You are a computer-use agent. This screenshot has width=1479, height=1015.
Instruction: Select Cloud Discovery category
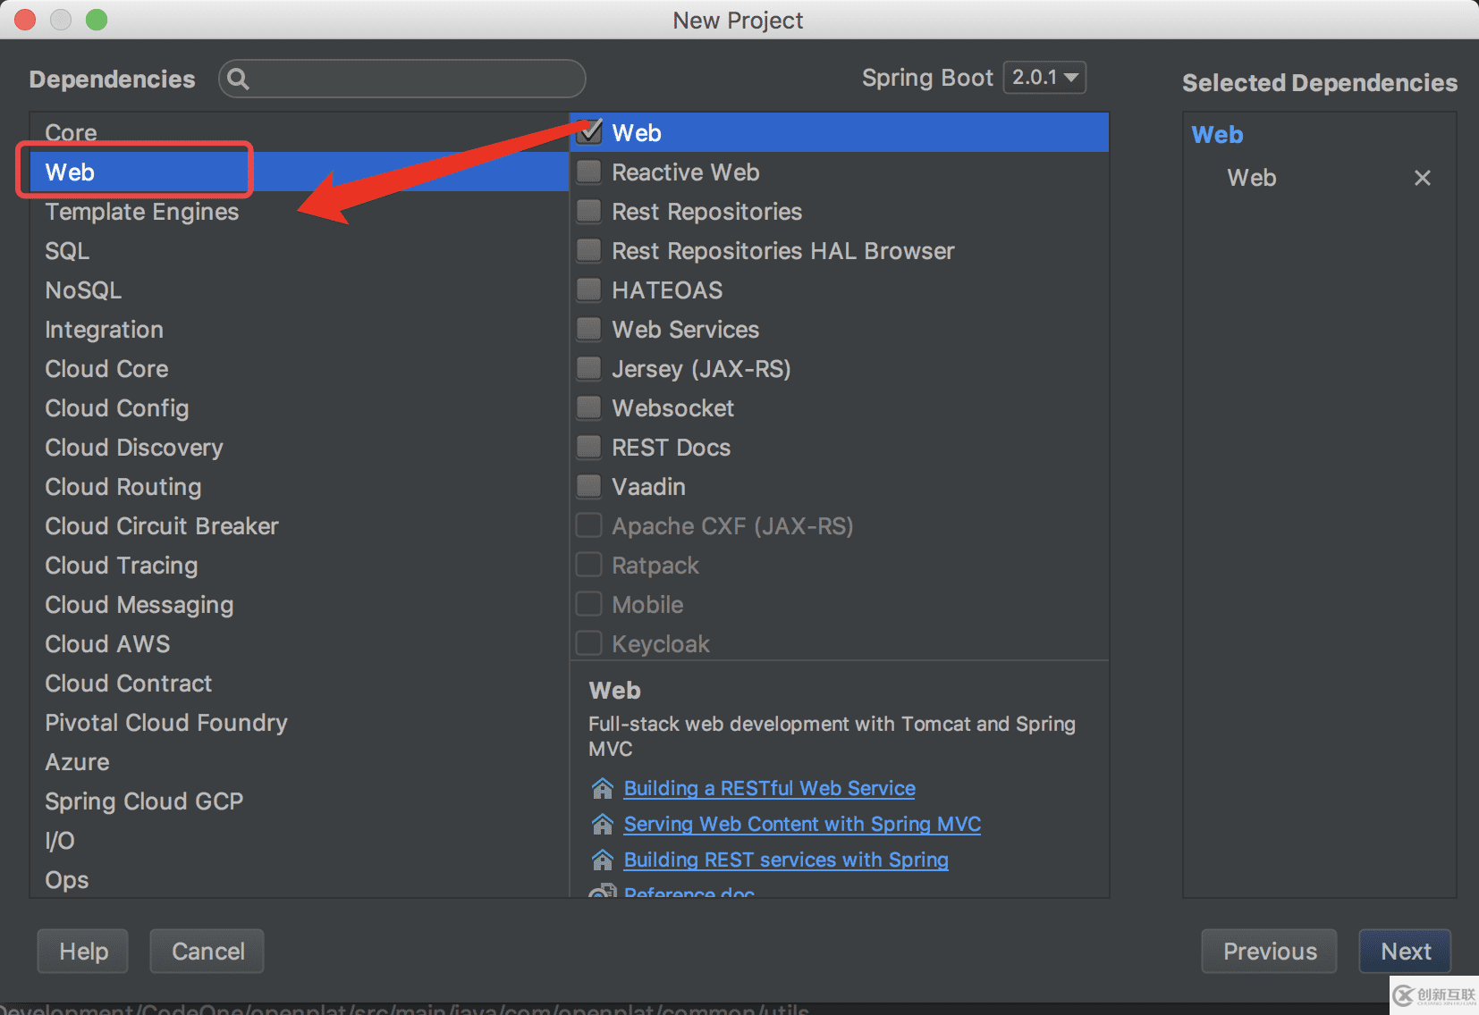[x=300, y=447]
